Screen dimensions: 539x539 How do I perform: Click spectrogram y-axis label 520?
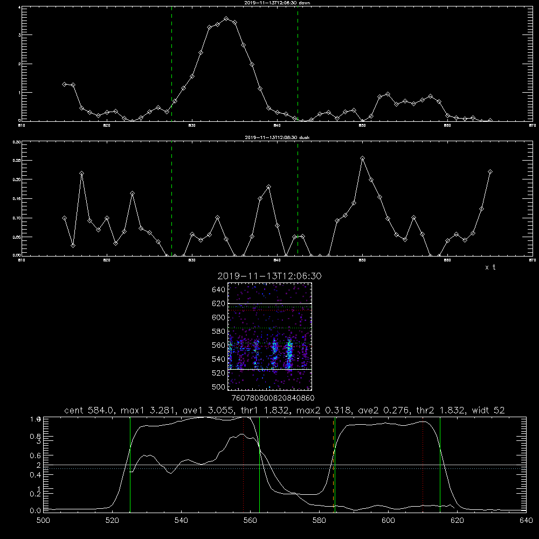point(219,373)
